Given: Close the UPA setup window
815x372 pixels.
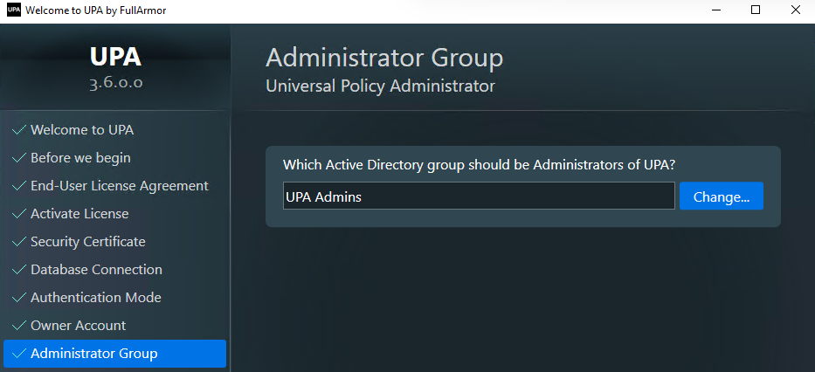Looking at the screenshot, I should (795, 10).
